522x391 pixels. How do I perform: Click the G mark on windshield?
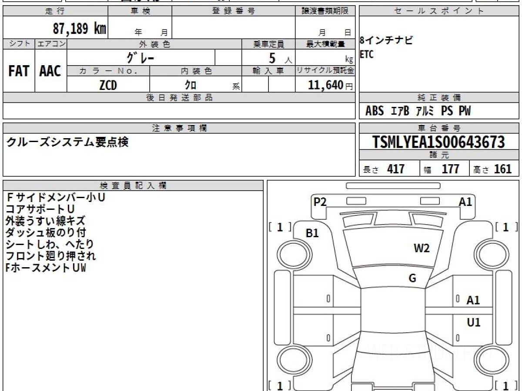tap(412, 278)
